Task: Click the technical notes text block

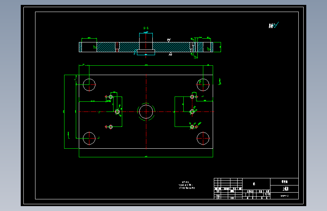Action: 187,185
